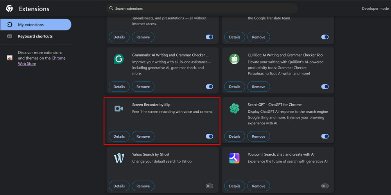Open the My extensions section
This screenshot has height=195, width=391.
tap(36, 25)
